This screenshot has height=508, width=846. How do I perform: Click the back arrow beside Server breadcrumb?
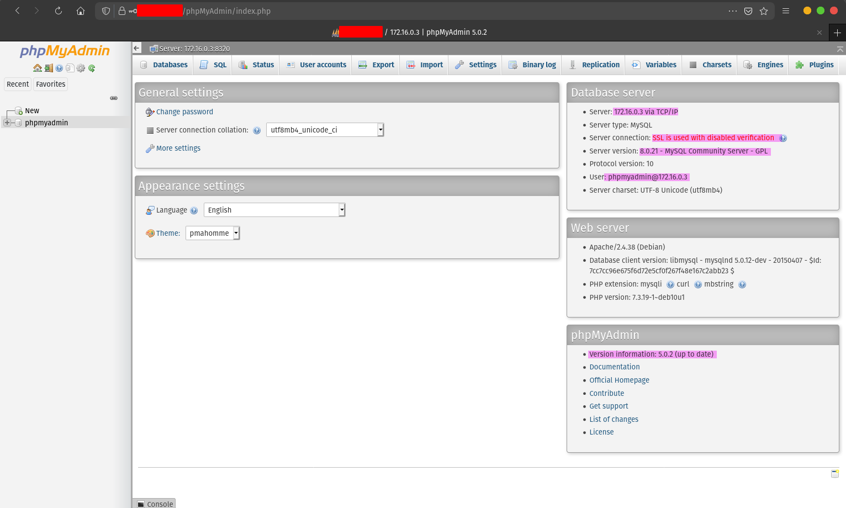(x=137, y=48)
